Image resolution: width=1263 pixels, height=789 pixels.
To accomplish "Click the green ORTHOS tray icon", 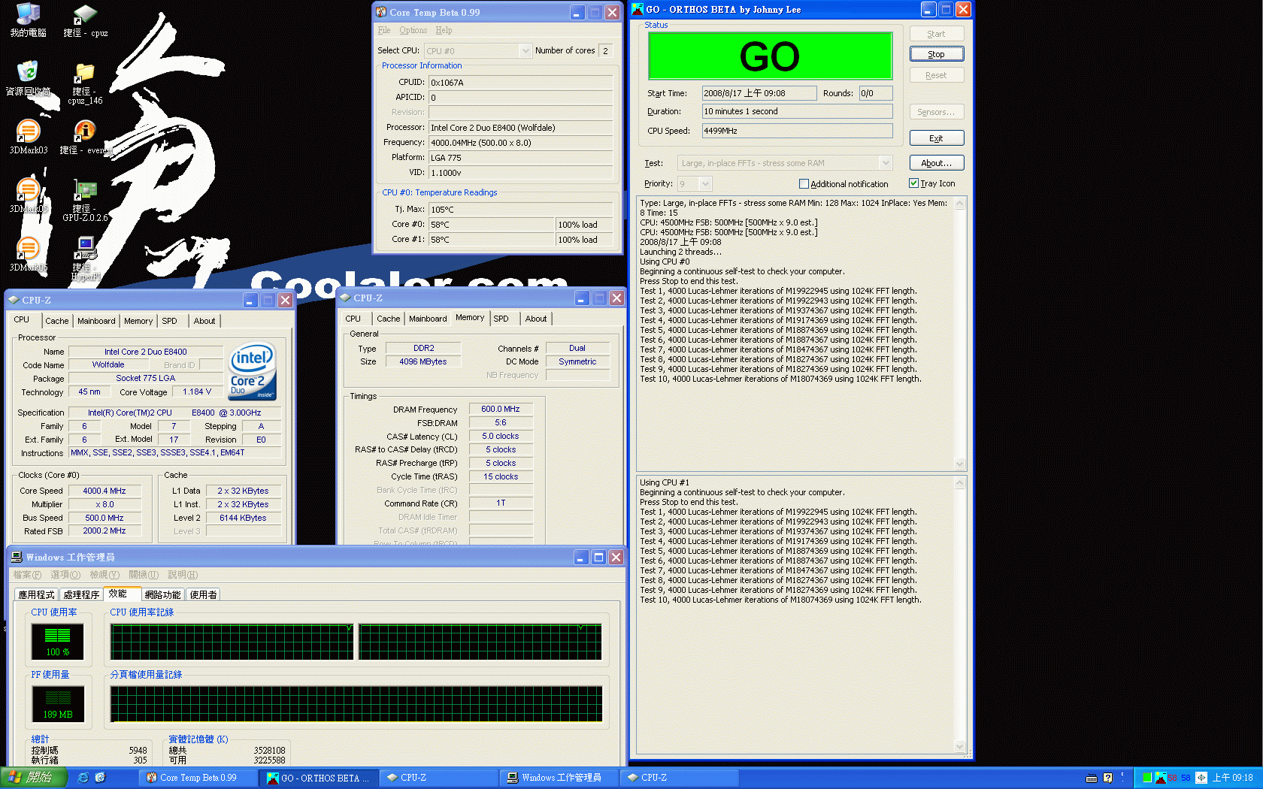I will (1147, 778).
